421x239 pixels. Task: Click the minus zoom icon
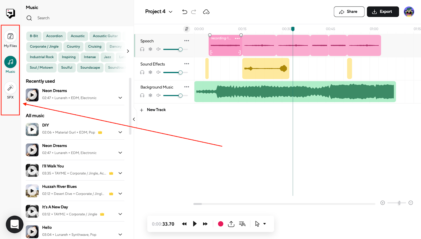coord(411,203)
